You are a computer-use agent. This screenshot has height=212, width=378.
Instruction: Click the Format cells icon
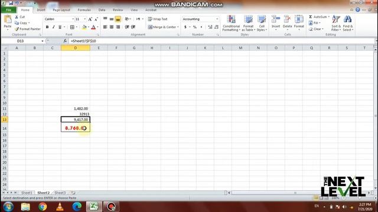coord(299,19)
